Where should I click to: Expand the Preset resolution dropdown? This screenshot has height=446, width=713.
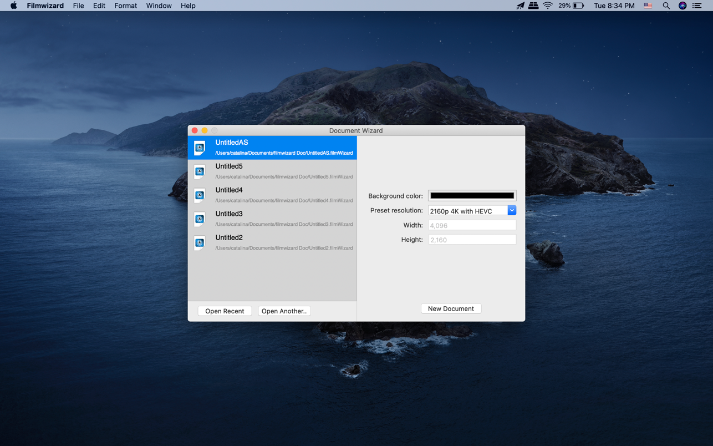[511, 211]
